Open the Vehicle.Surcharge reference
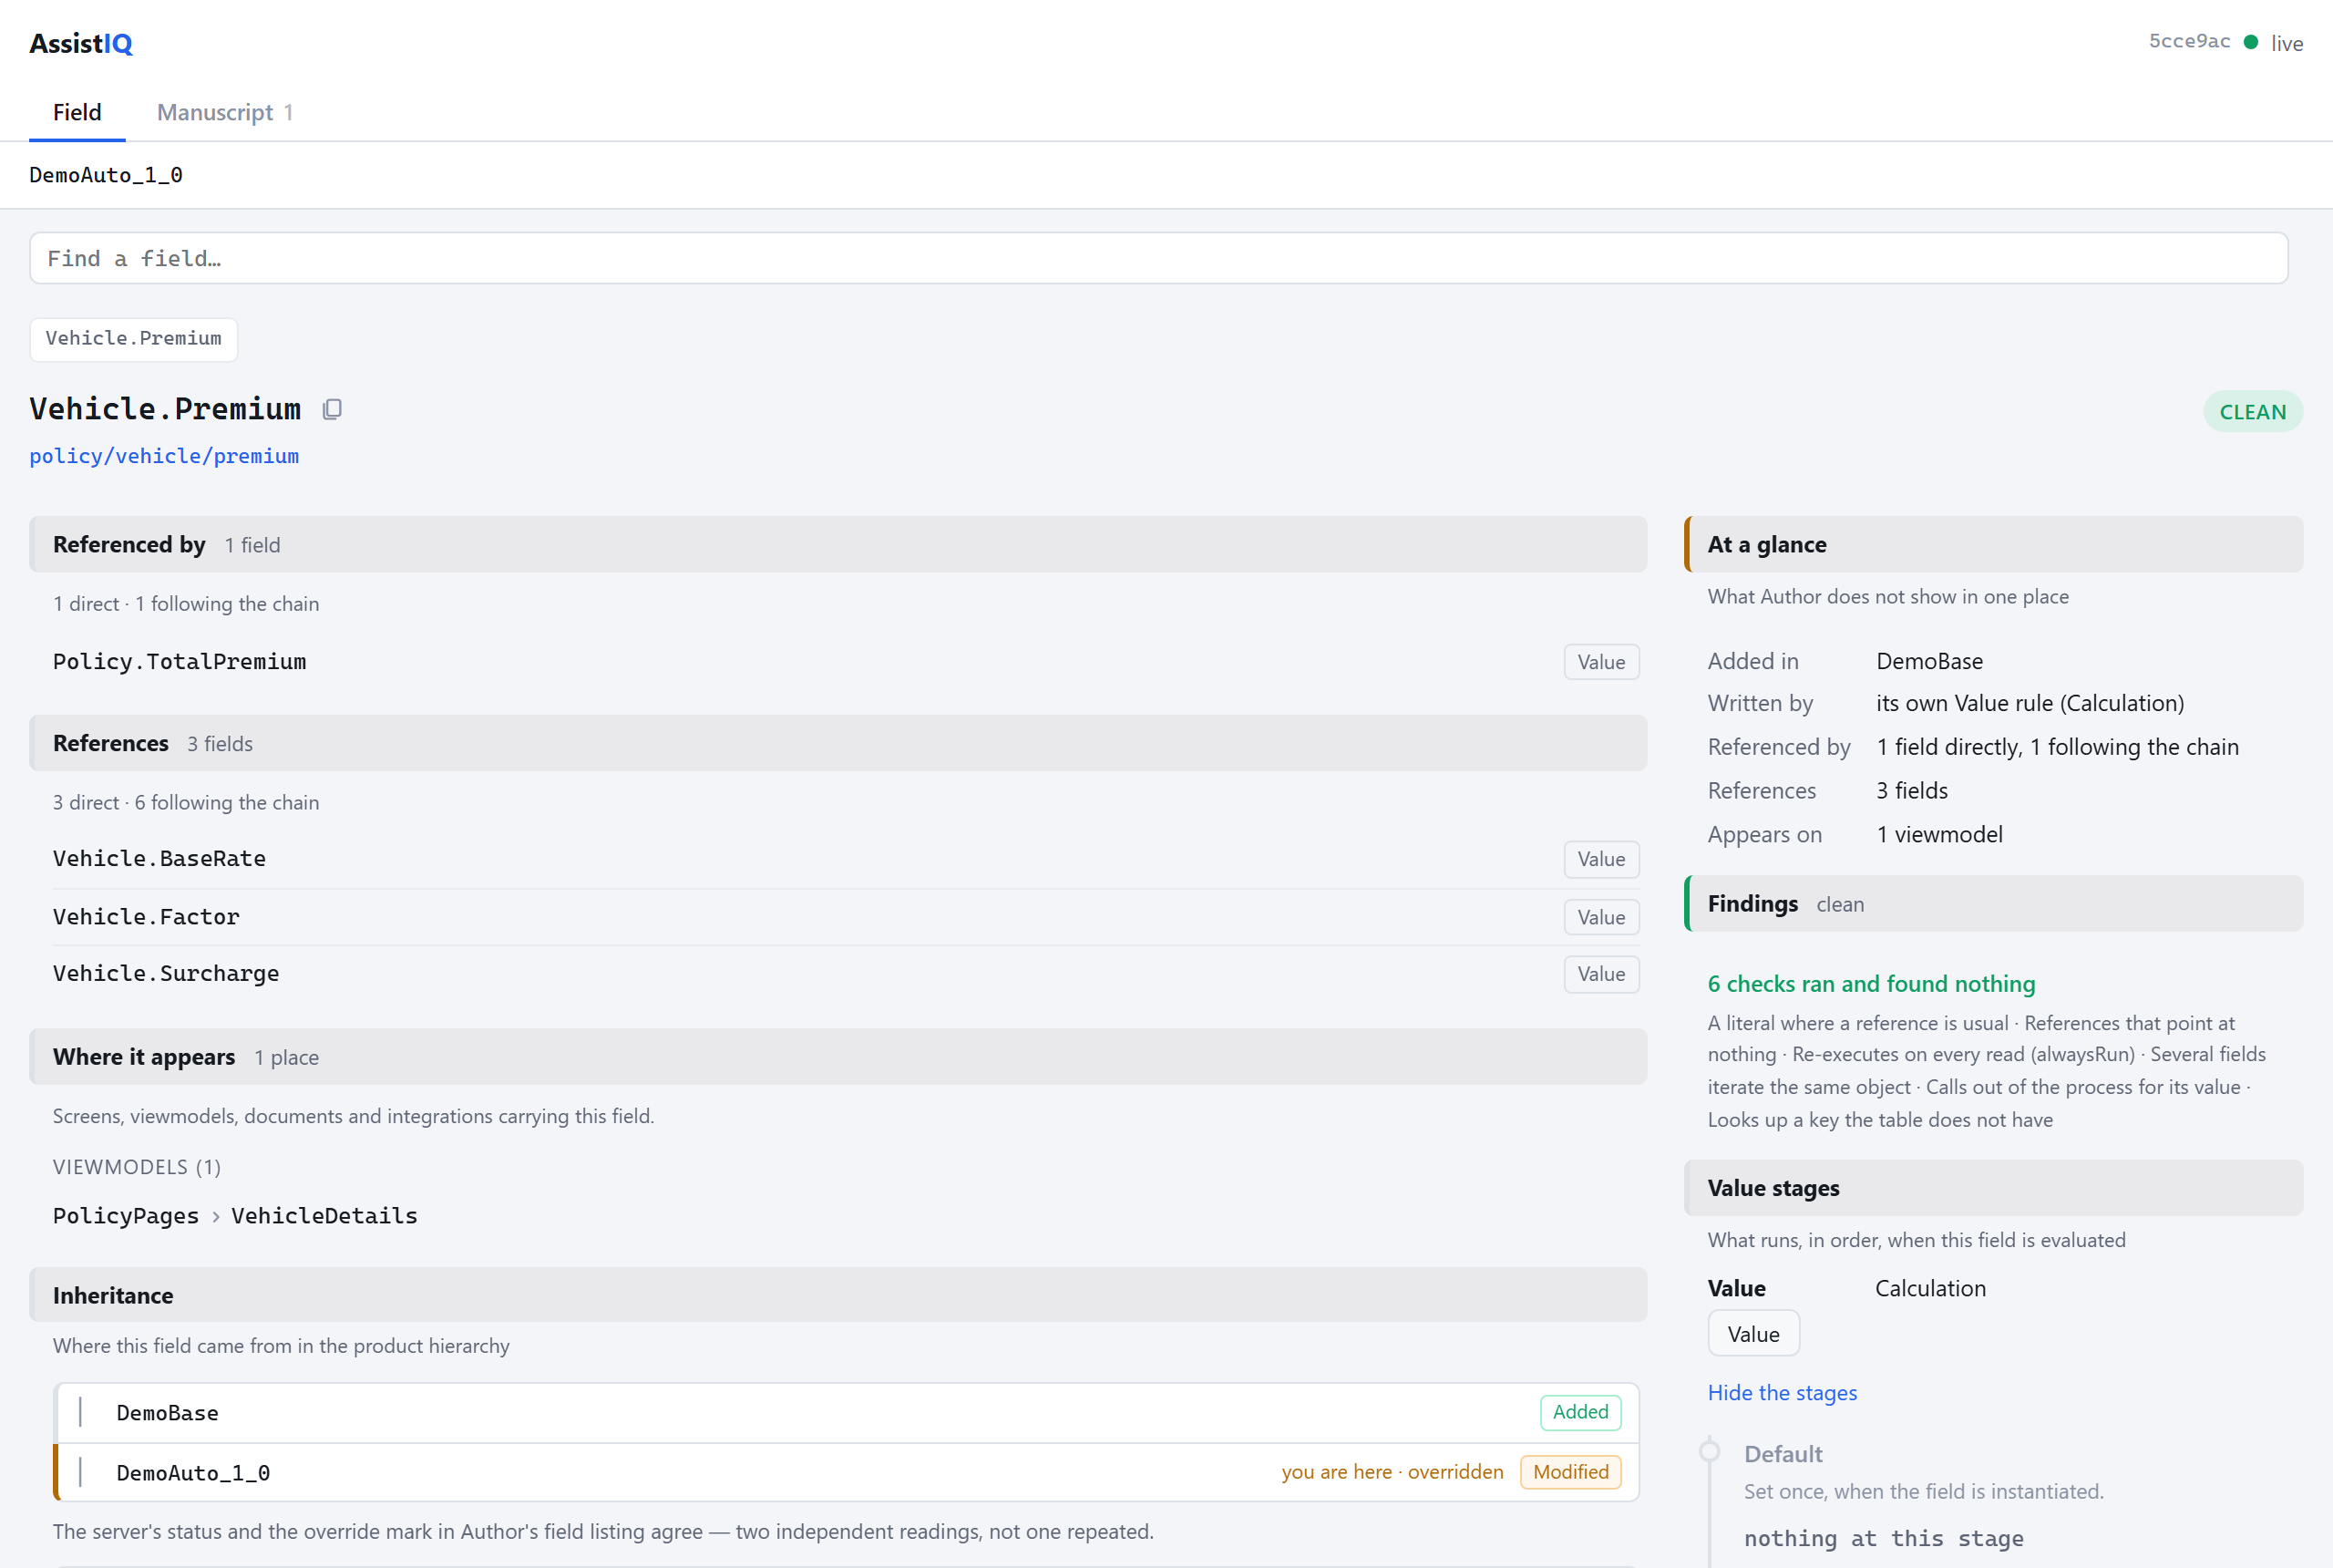2333x1568 pixels. pos(166,974)
